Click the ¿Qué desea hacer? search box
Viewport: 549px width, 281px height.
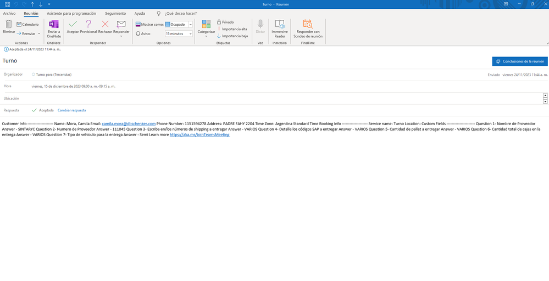[x=181, y=14]
